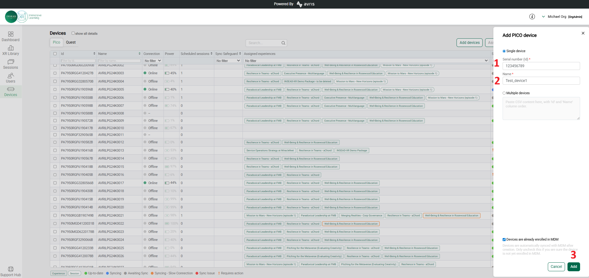Screen dimensions: 589x278
Task: Click Executive Presence tag in AVRILPG24K0003 row
Action: (304, 73)
